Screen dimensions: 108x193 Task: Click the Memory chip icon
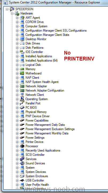click(x=22, y=69)
